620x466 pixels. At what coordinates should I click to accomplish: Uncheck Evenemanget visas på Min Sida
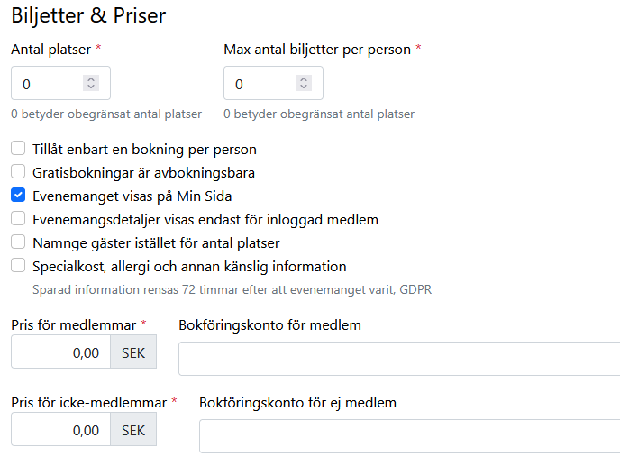[x=18, y=195]
